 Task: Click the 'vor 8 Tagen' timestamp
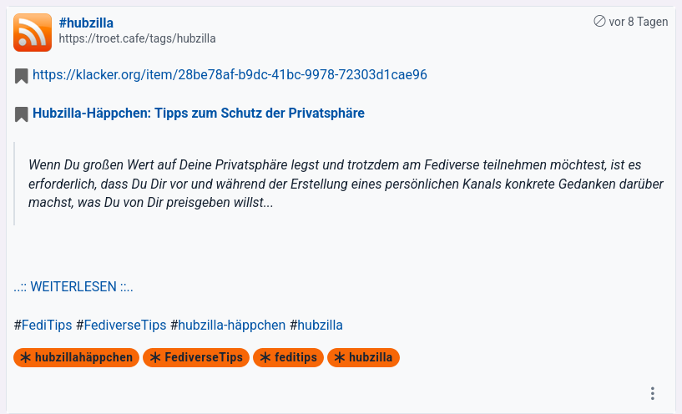(x=639, y=22)
